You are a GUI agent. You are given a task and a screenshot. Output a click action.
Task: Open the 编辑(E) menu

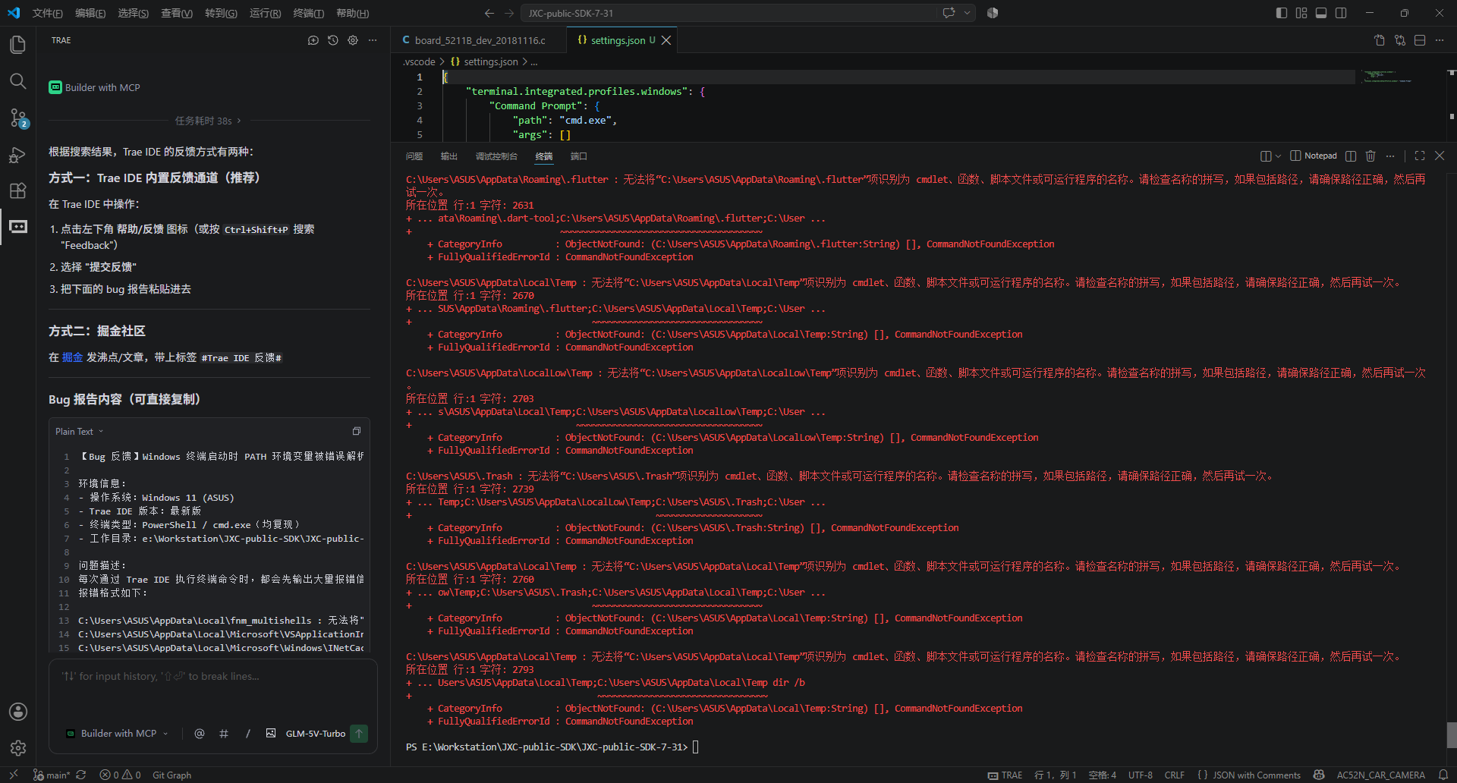click(x=90, y=13)
